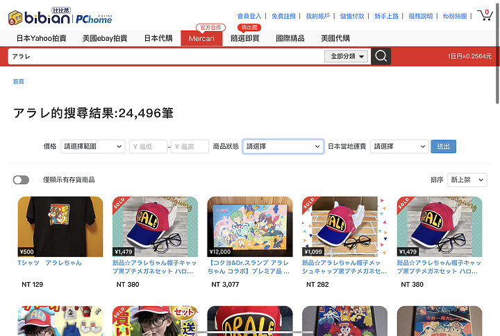Switch to 日本Yahoo拍賣 tab

coord(42,39)
